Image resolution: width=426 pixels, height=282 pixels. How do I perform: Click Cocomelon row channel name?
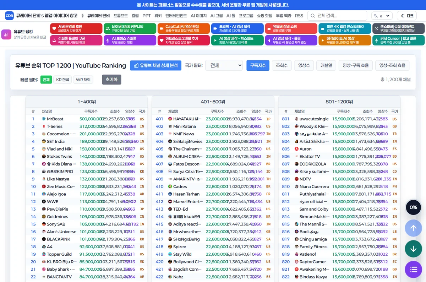point(61,134)
